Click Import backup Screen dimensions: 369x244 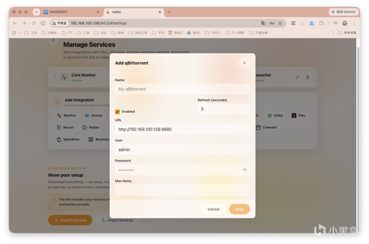[x=117, y=220]
